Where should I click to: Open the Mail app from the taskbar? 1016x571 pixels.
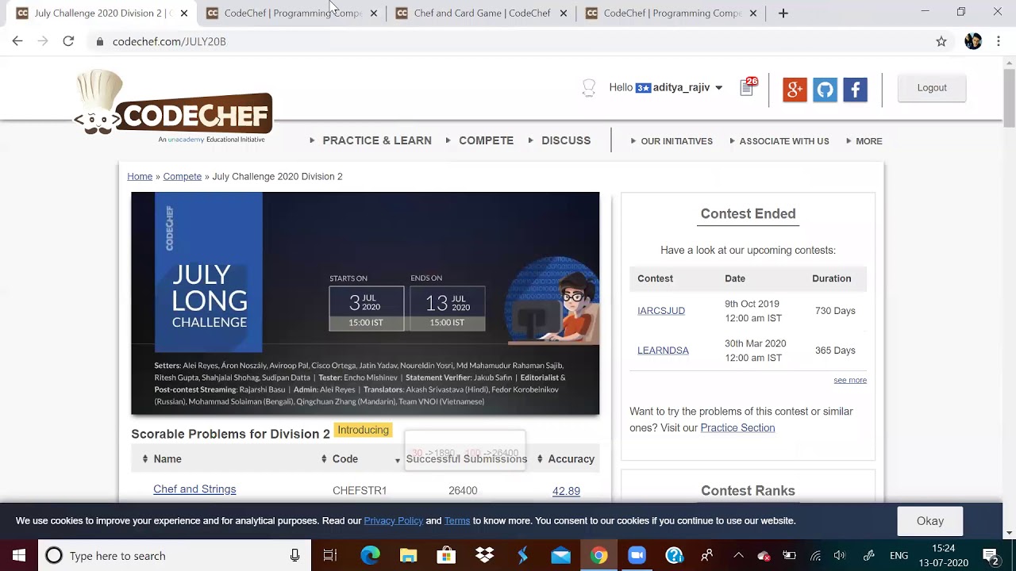pos(560,556)
